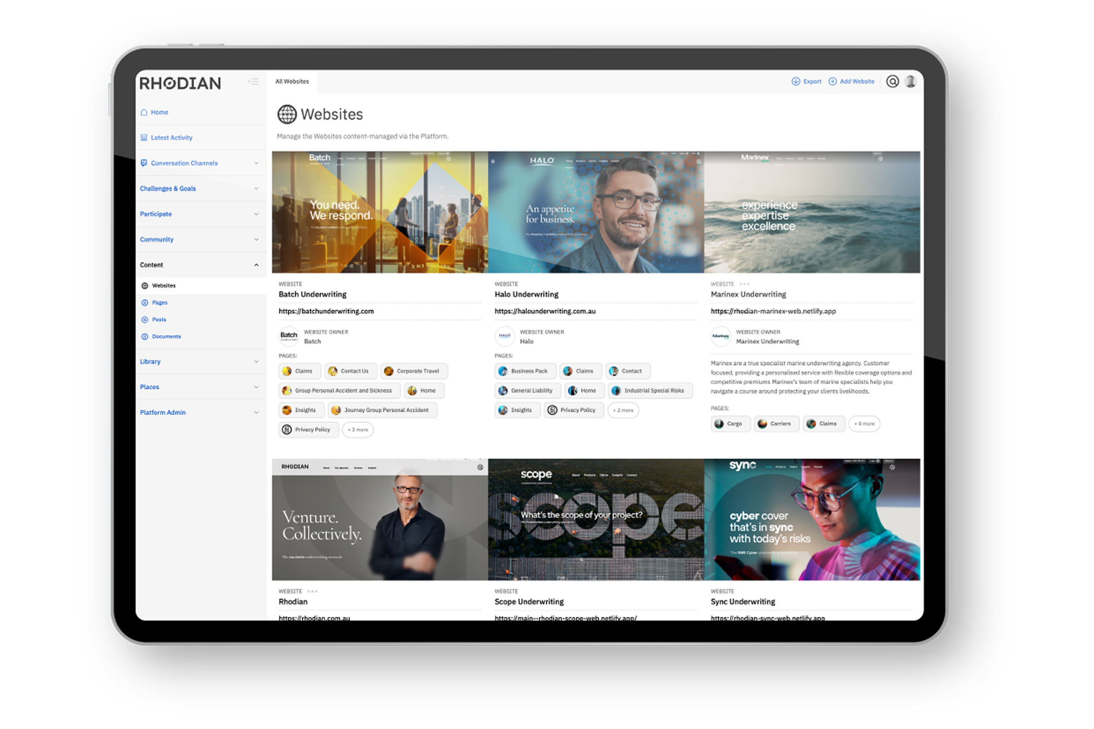Image resolution: width=1094 pixels, height=729 pixels.
Task: Open the search icon in the top bar
Action: click(x=892, y=82)
